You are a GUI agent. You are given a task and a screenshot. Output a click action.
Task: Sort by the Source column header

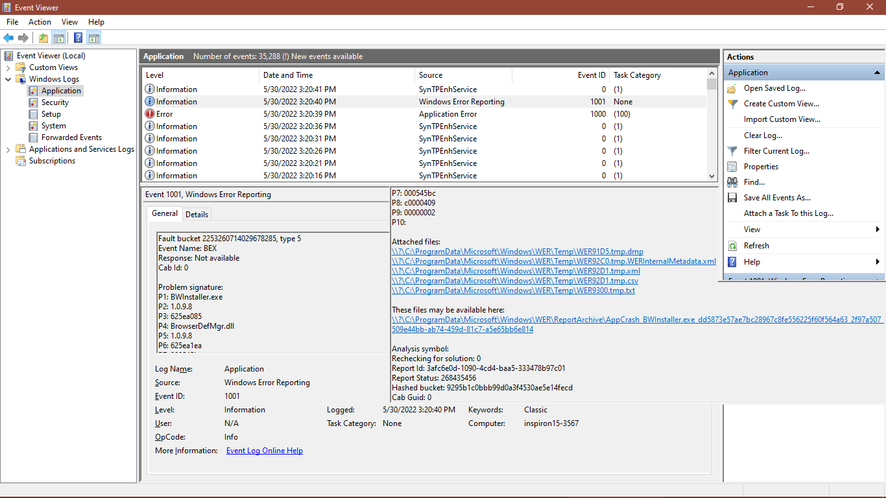pyautogui.click(x=464, y=75)
